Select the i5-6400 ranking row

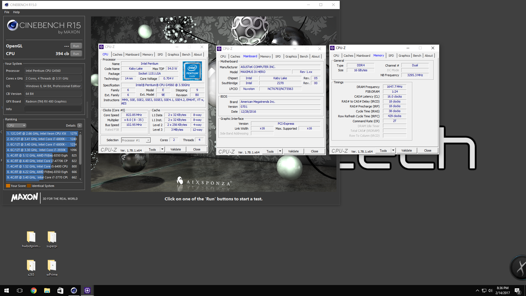click(42, 166)
